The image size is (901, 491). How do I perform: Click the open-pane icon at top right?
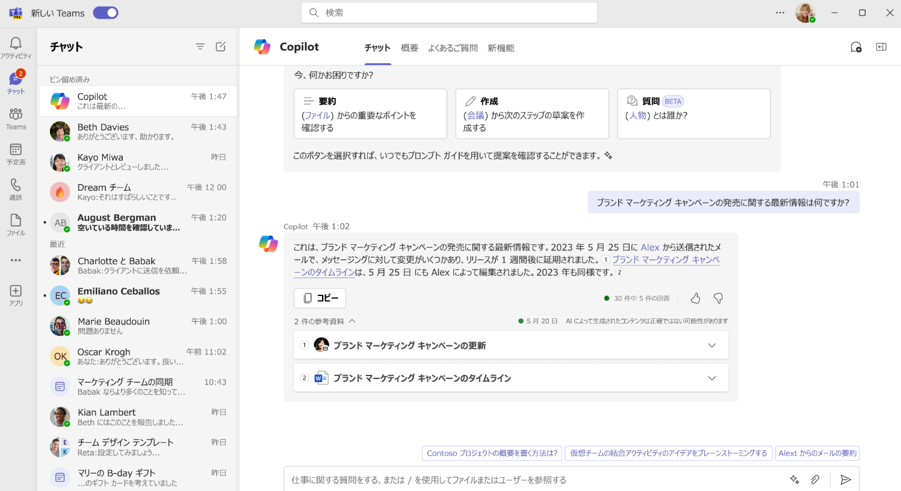881,47
